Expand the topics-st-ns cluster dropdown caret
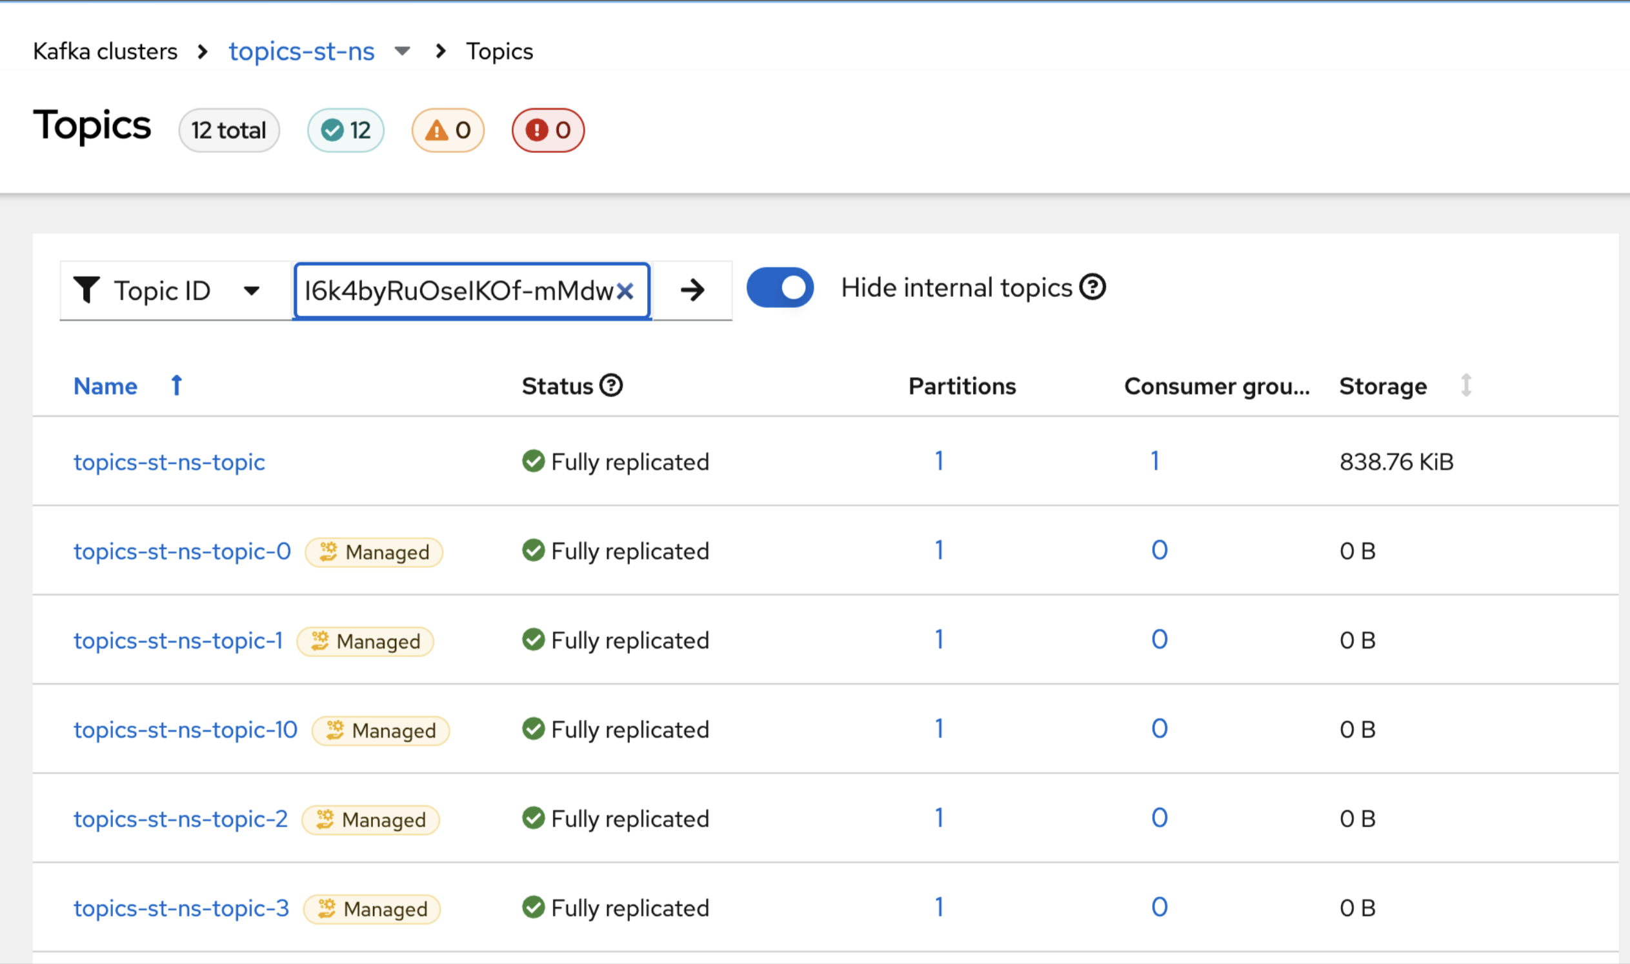The height and width of the screenshot is (964, 1630). [402, 52]
